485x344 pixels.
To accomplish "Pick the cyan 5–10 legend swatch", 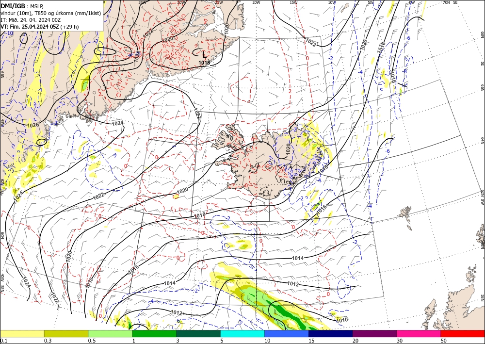I will (x=242, y=333).
